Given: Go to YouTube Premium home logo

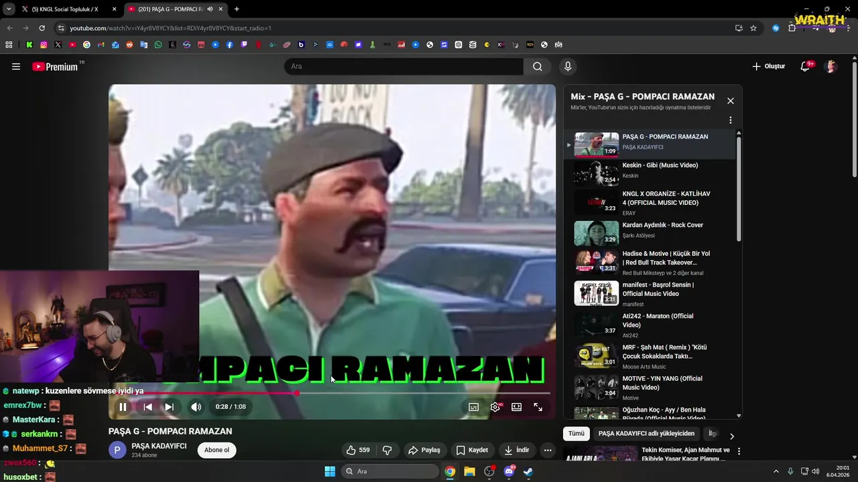Looking at the screenshot, I should 55,66.
